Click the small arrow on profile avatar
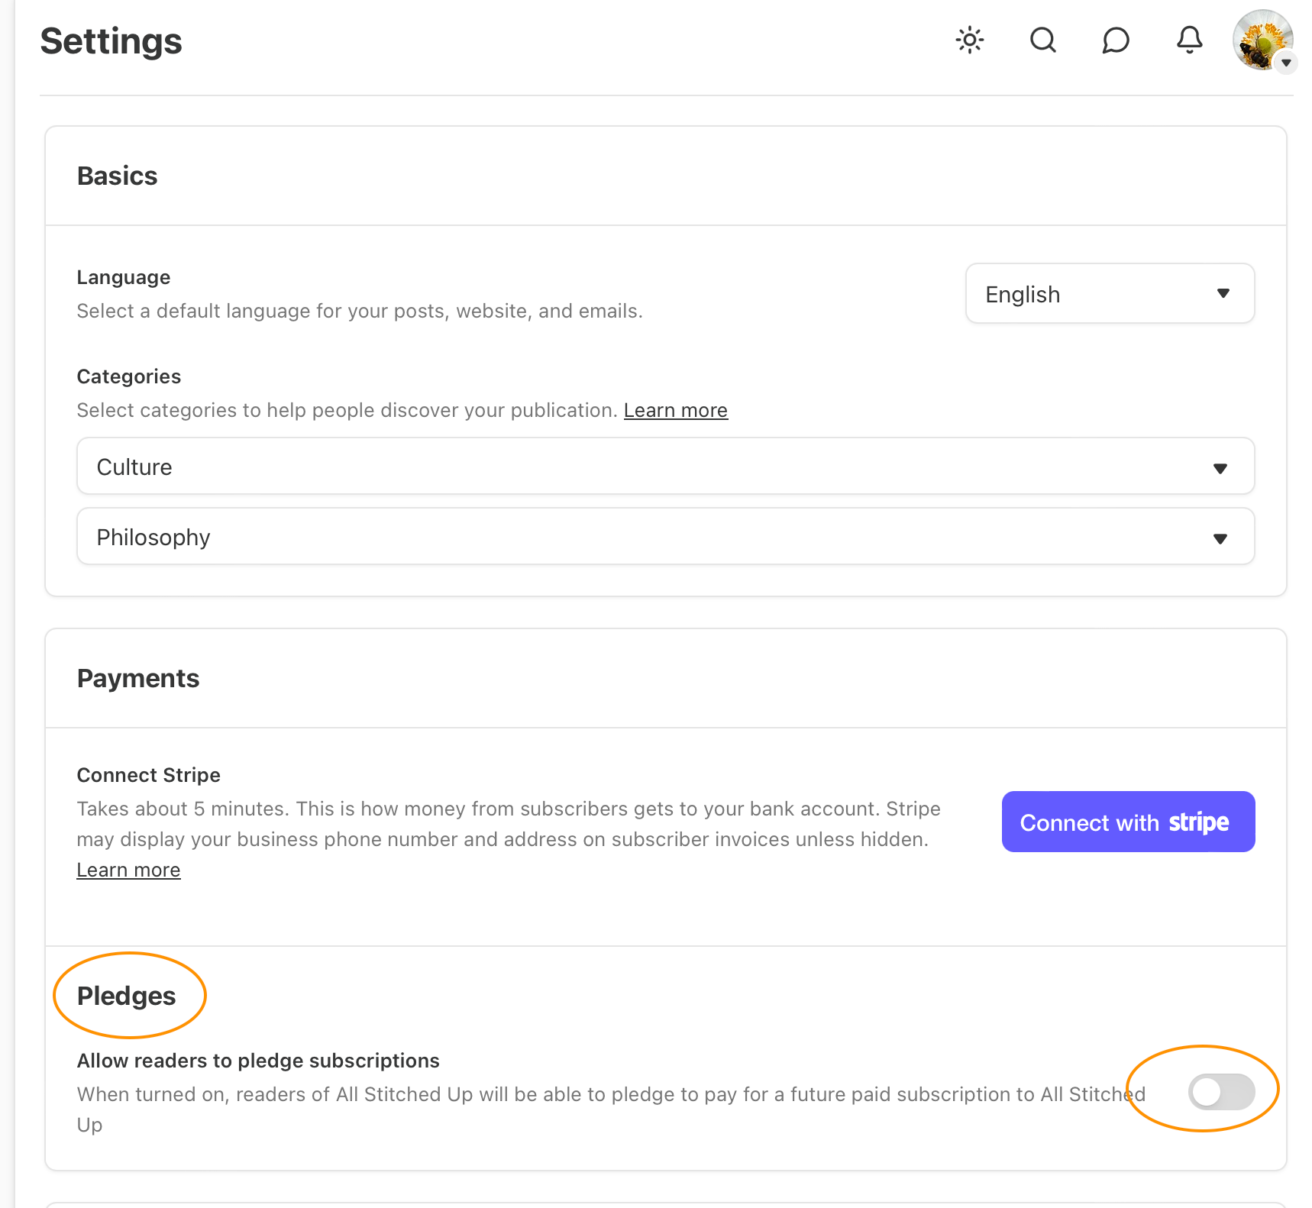Screen dimensions: 1312x1208 tap(1287, 63)
